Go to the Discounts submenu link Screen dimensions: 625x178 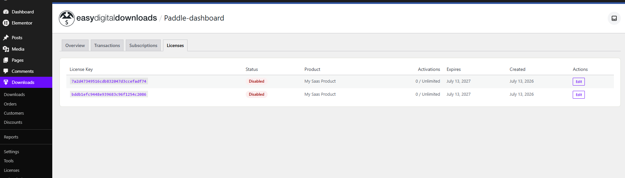coord(13,122)
